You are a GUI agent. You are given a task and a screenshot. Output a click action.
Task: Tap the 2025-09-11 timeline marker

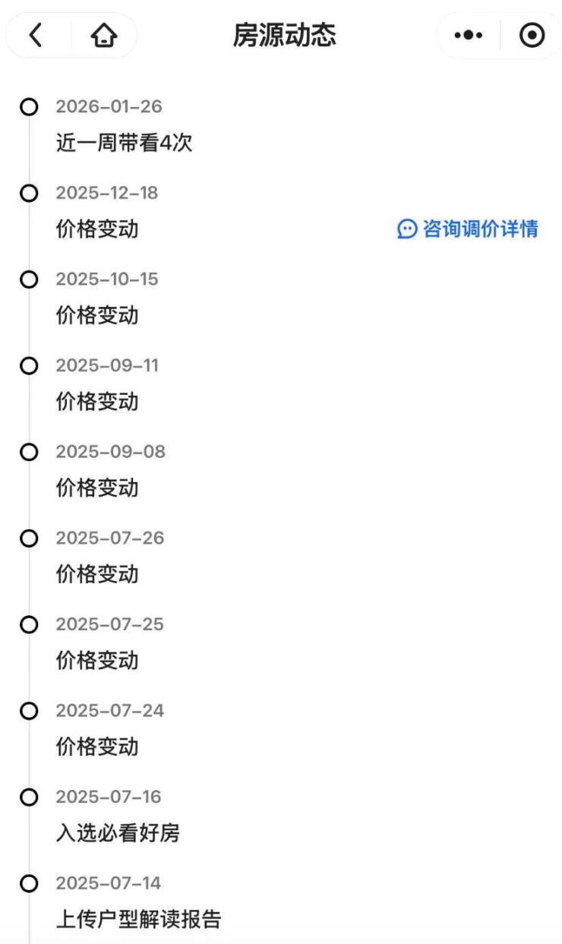point(29,366)
